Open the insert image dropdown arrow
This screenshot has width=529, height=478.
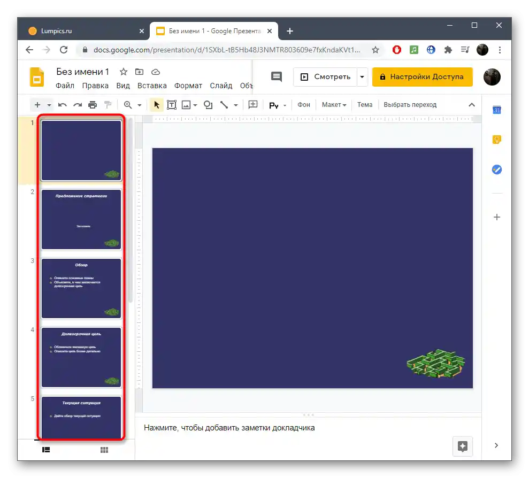point(195,105)
